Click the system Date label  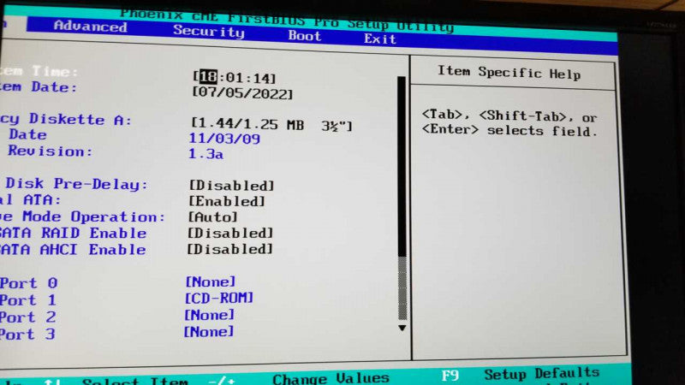pos(39,87)
